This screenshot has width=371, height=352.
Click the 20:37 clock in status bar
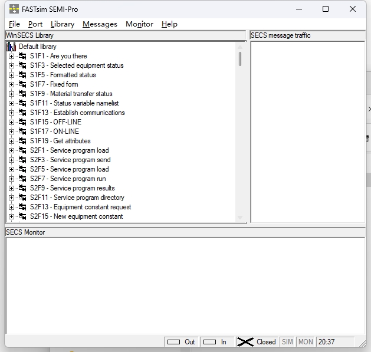[327, 342]
